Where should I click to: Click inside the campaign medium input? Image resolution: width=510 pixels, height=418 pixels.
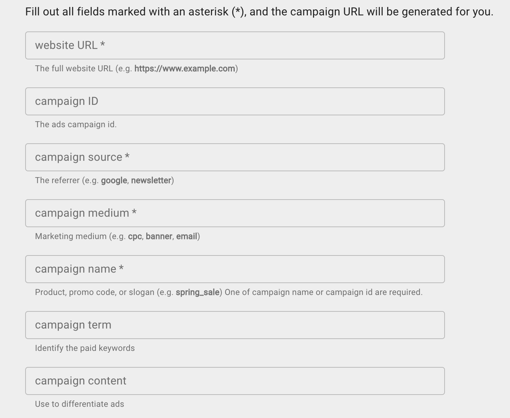click(x=234, y=213)
